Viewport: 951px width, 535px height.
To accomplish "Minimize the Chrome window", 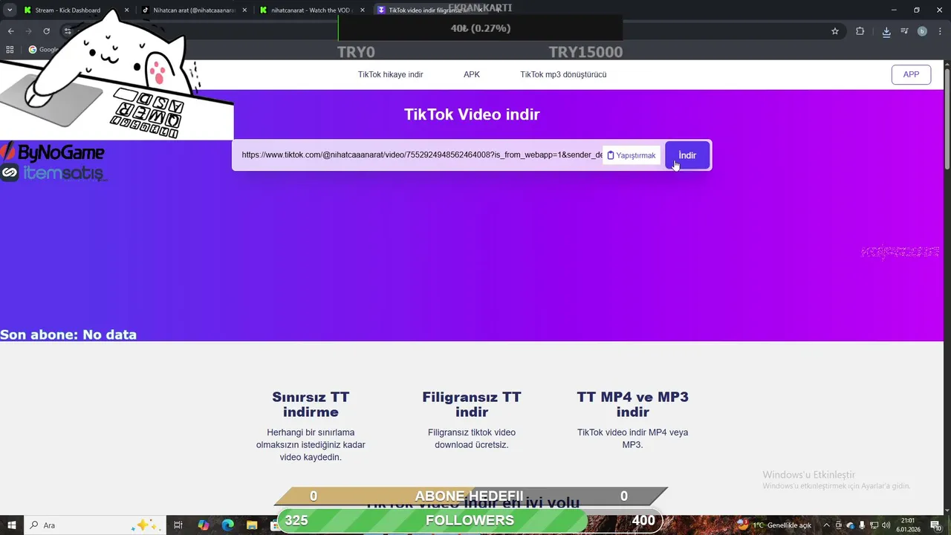I will point(895,10).
